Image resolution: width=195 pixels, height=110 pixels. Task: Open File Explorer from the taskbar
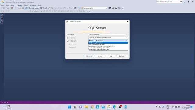tap(86, 107)
